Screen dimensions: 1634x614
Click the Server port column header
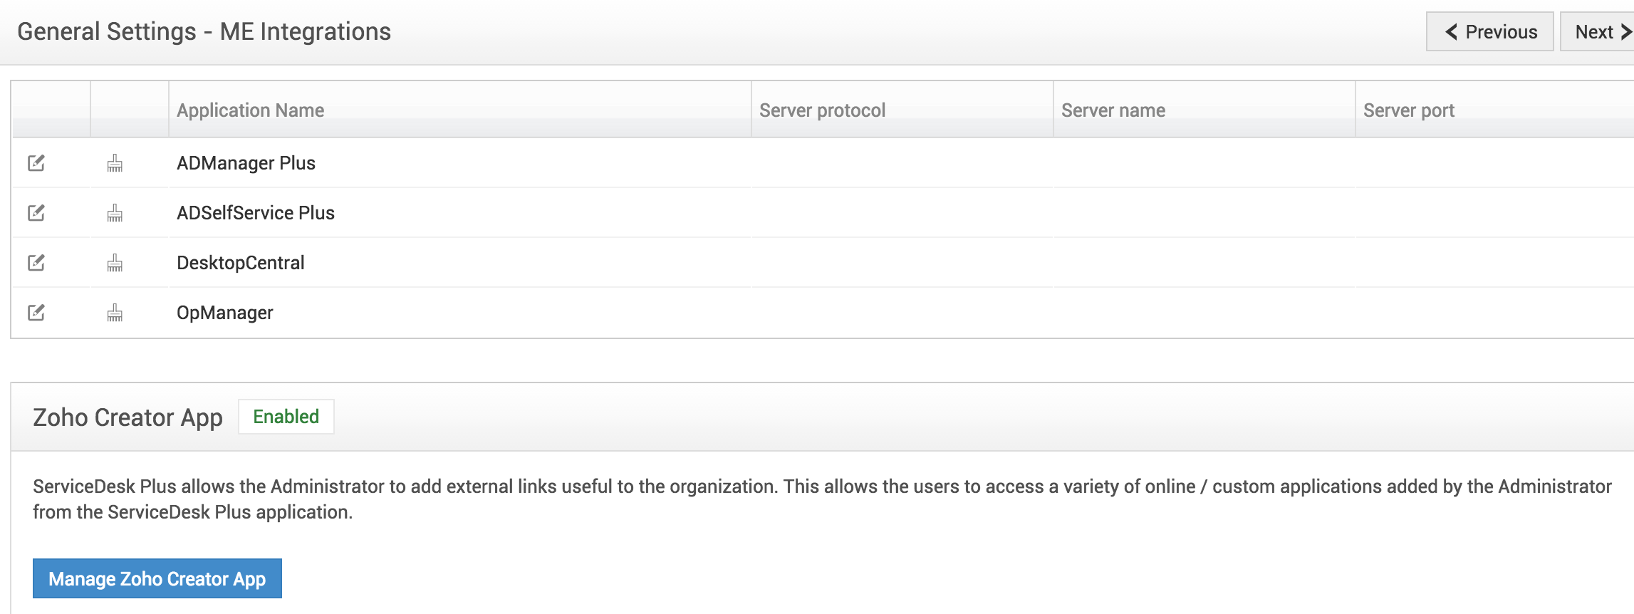pyautogui.click(x=1409, y=110)
